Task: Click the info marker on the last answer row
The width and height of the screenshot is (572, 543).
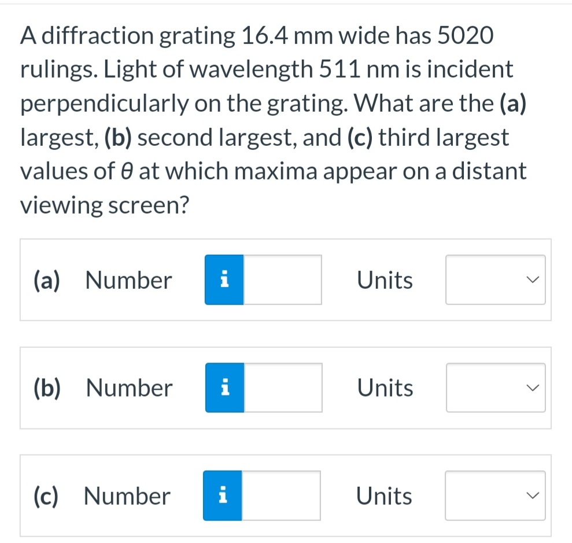Action: coord(224,496)
